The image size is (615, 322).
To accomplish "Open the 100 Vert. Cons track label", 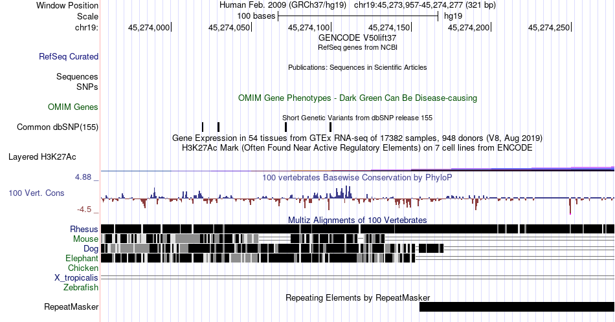I will pos(36,193).
